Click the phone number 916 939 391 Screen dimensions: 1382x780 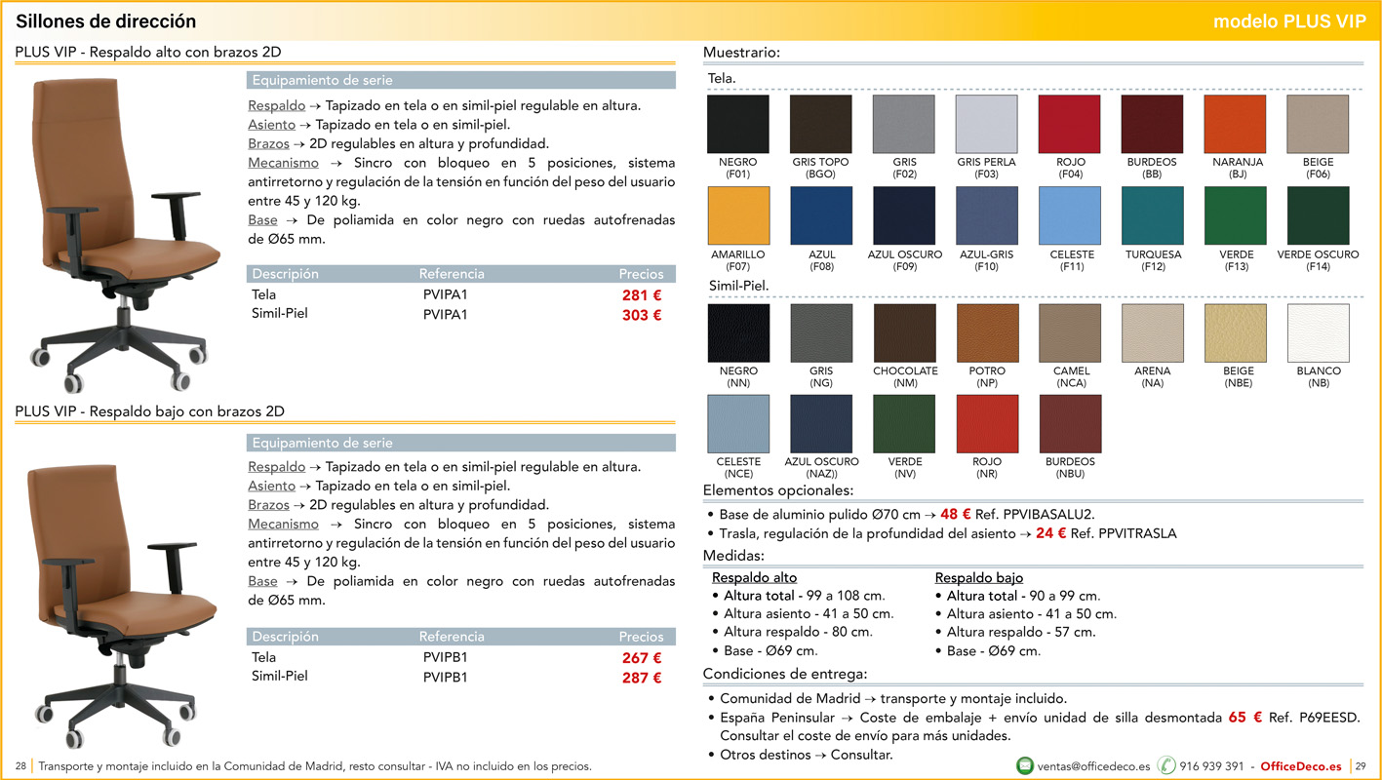pos(1211,766)
